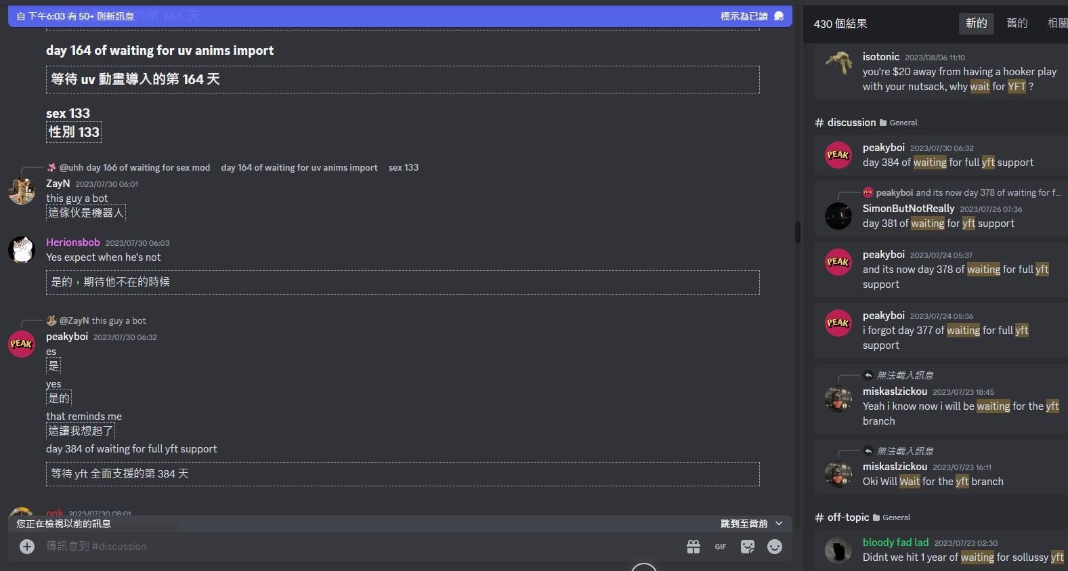Click the mark-as-read icon in top banner
Viewport: 1068px width, 571px height.
click(779, 16)
